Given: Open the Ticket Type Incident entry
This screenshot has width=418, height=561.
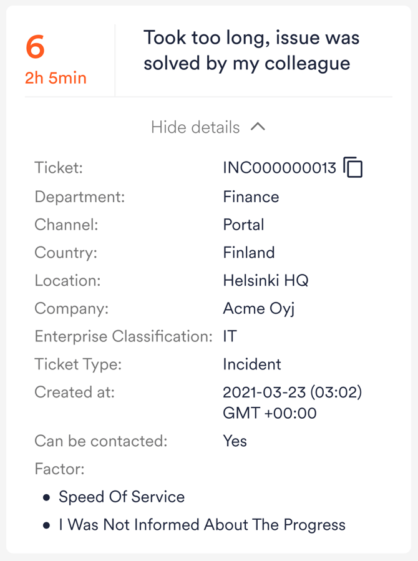Looking at the screenshot, I should pyautogui.click(x=252, y=364).
